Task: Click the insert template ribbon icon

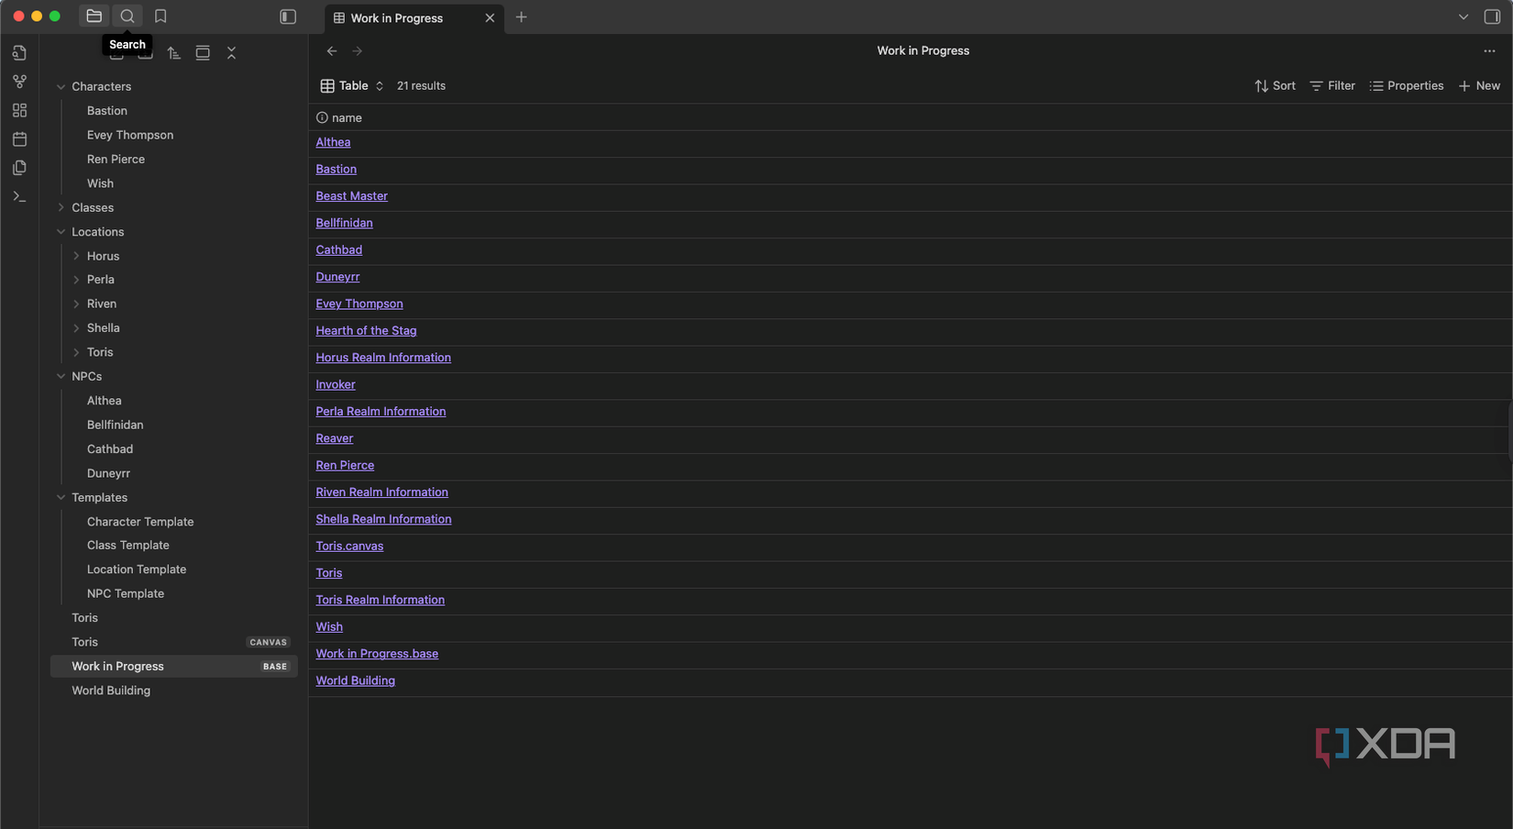Action: (19, 168)
